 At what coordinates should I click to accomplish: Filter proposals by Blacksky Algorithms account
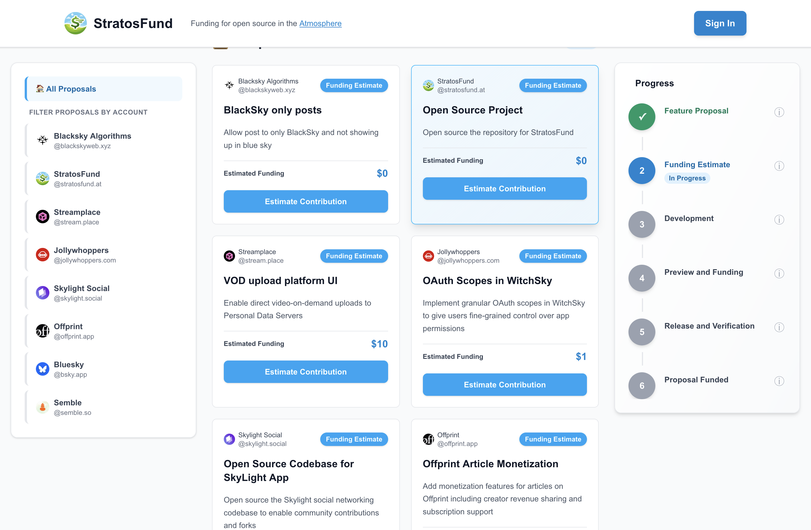pyautogui.click(x=103, y=140)
